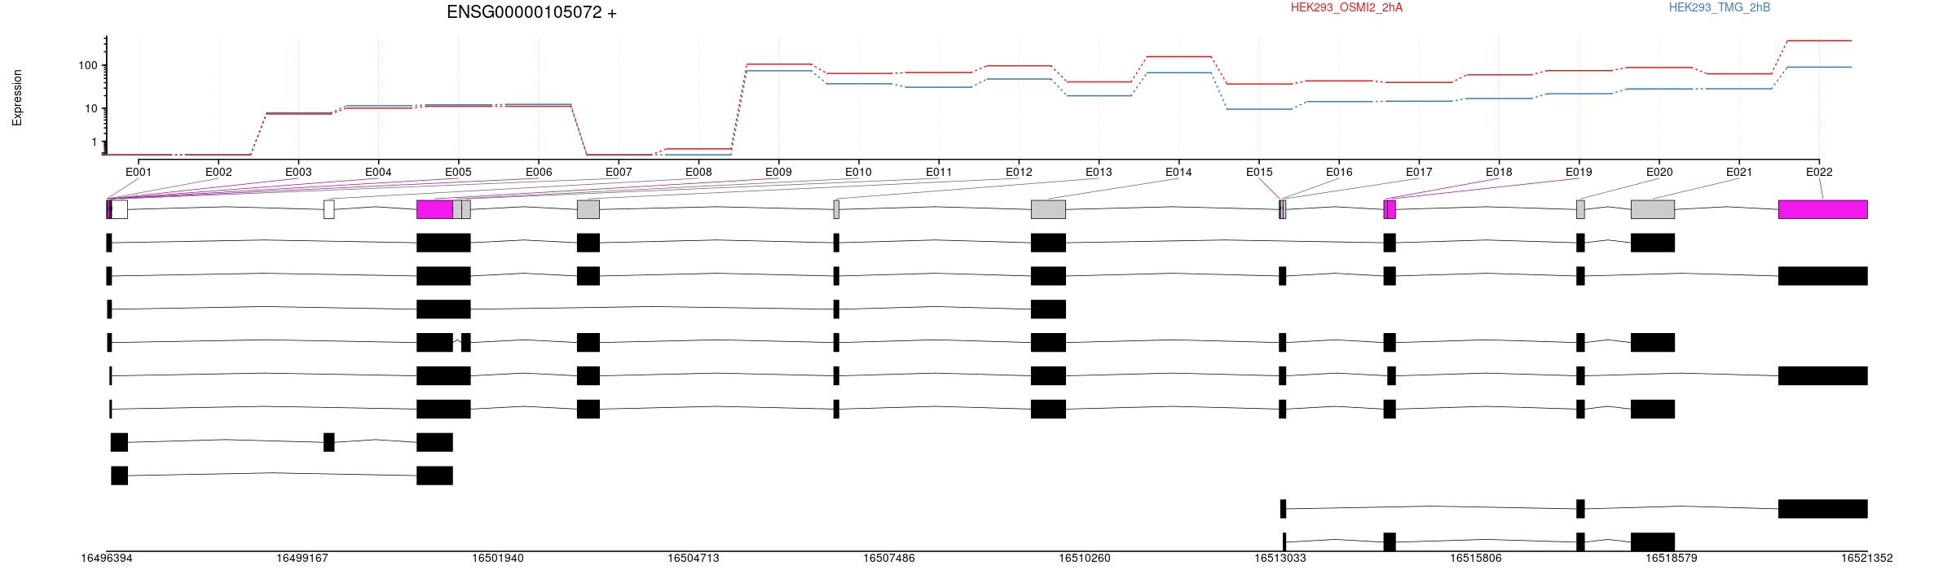This screenshot has width=1956, height=570.
Task: Select exon label E009
Action: 778,172
